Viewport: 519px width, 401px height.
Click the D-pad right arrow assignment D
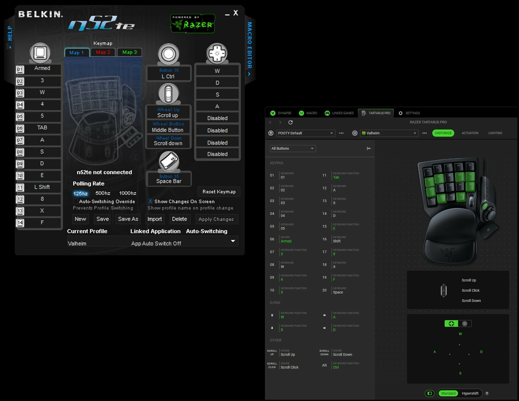pyautogui.click(x=345, y=328)
